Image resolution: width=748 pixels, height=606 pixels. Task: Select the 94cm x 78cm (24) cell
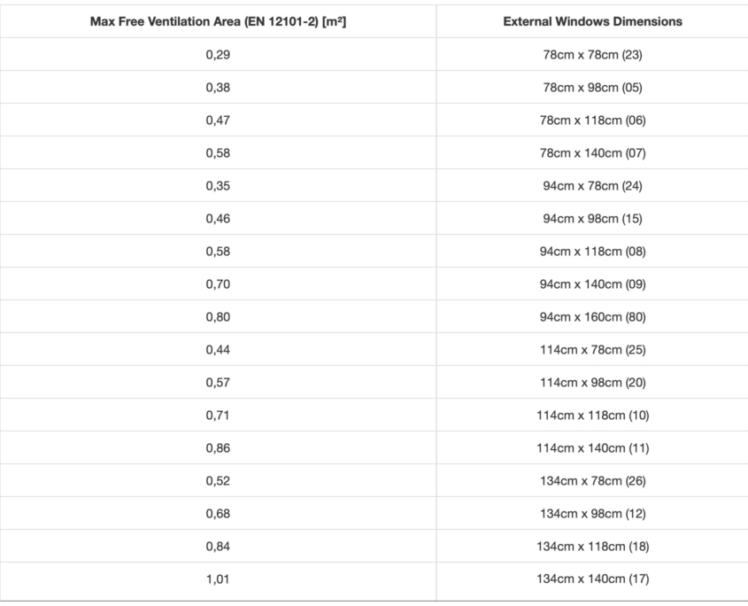(592, 186)
